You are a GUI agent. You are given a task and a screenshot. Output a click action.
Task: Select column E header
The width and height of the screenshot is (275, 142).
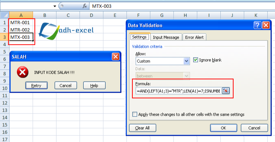pyautogui.click(x=115, y=15)
